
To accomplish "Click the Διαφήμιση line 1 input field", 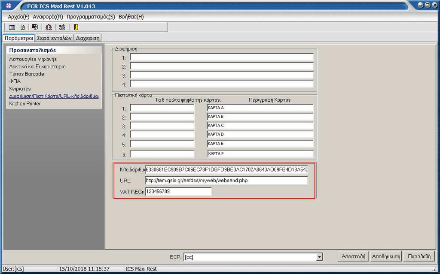I will 222,57.
